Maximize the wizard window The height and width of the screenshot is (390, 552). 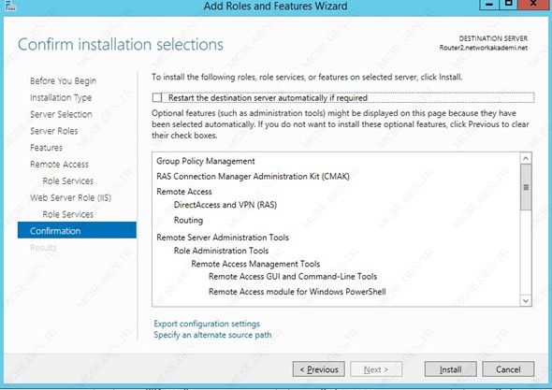click(x=508, y=5)
